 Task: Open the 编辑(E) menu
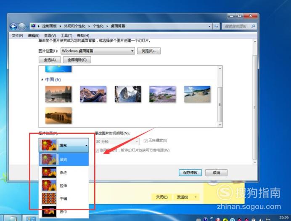pos(33,35)
